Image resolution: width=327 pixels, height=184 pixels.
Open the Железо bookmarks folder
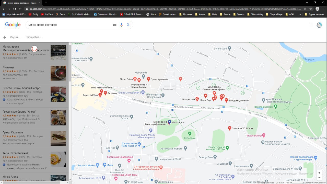point(239,14)
